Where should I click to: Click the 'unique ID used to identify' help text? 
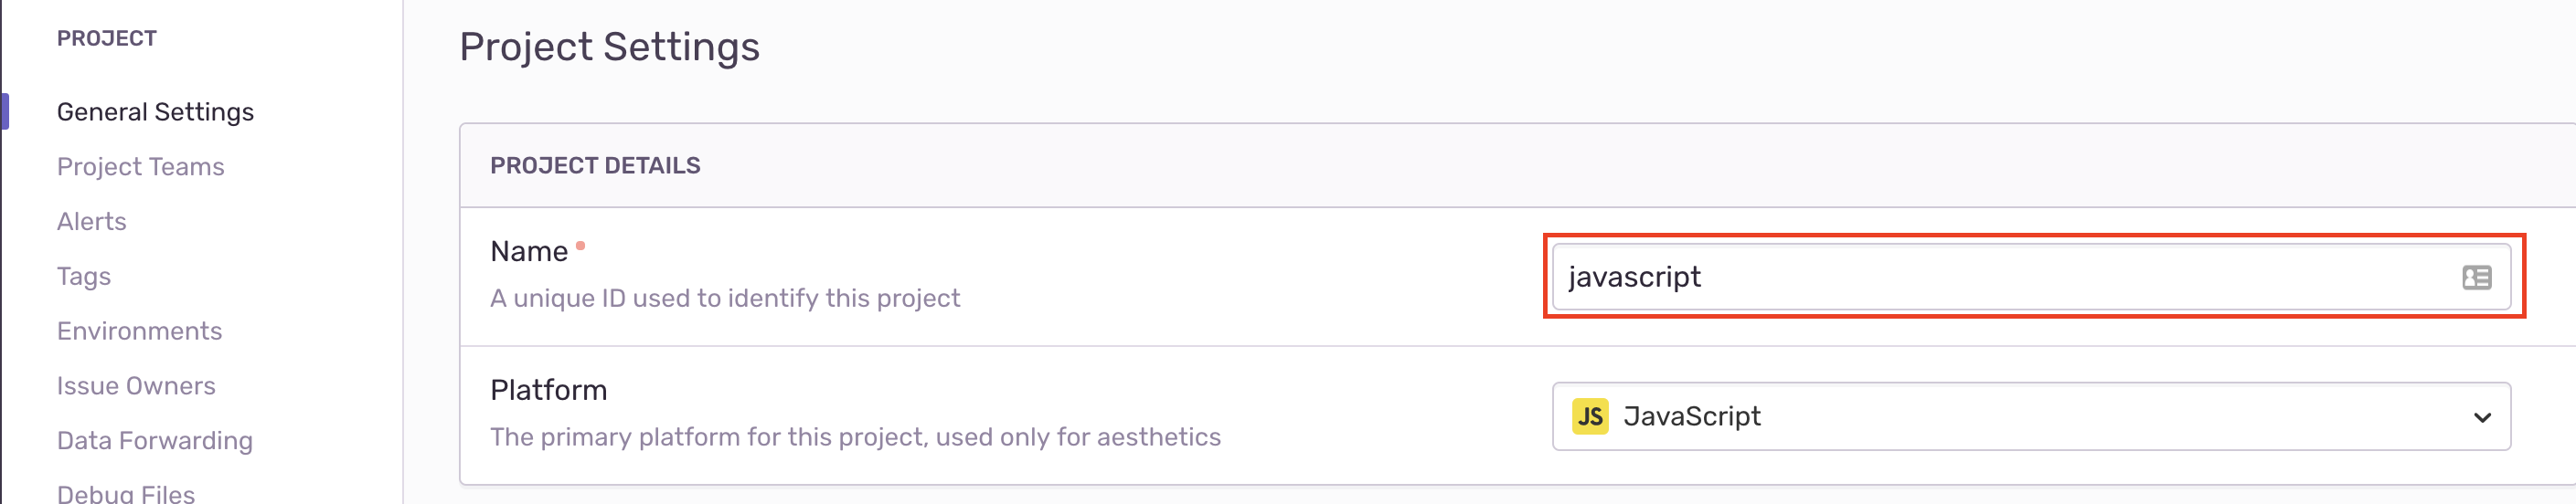(x=724, y=299)
